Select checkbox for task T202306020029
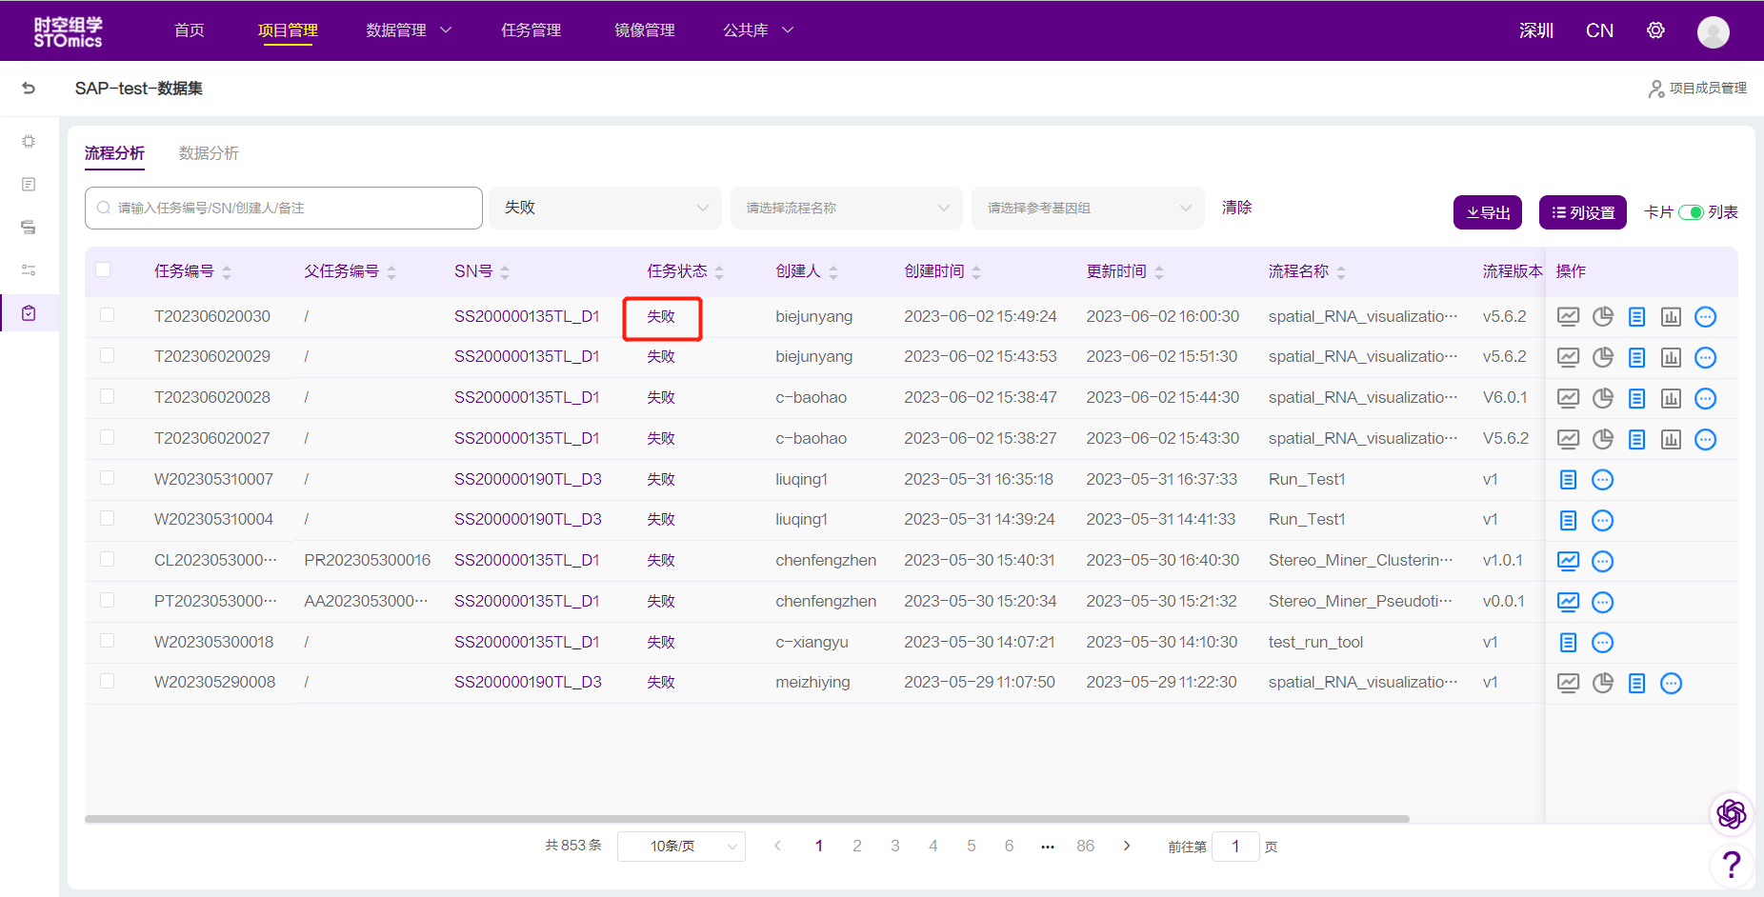This screenshot has width=1764, height=897. 107,356
